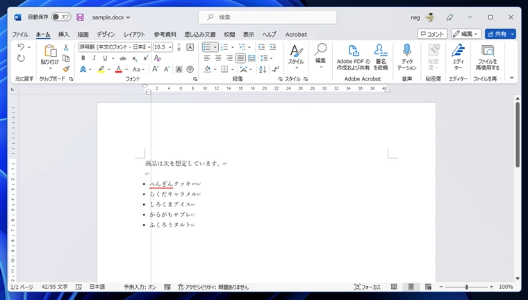Screen dimensions: 528x300
Task: Click the Comments button
Action: 432,34
